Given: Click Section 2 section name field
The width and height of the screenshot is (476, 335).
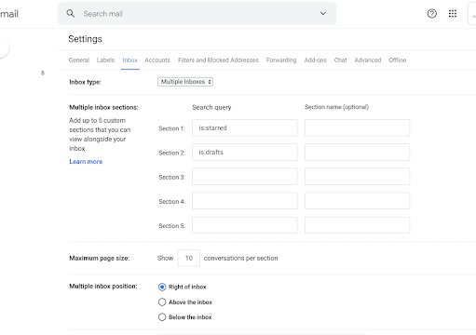Looking at the screenshot, I should click(x=357, y=152).
